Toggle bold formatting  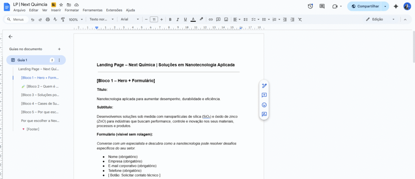point(170,19)
